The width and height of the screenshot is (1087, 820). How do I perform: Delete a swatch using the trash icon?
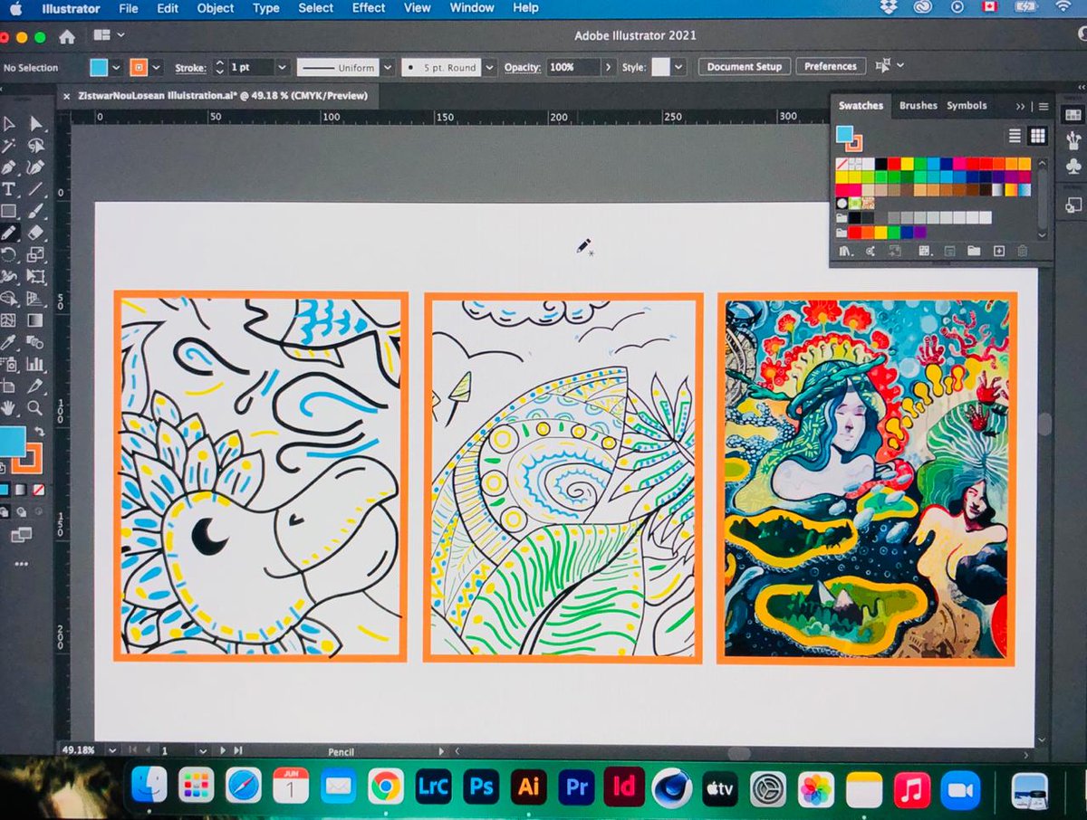[x=1022, y=252]
